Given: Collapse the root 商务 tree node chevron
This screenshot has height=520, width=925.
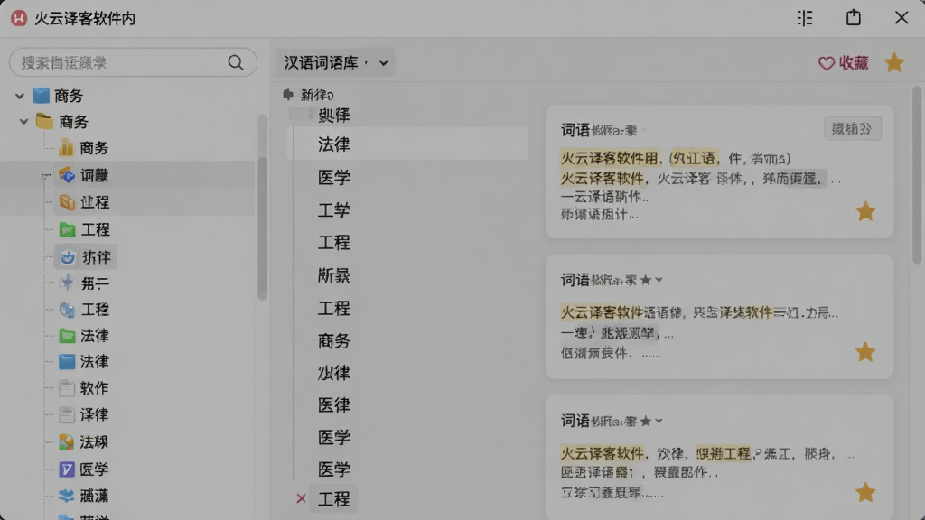Looking at the screenshot, I should pos(20,96).
